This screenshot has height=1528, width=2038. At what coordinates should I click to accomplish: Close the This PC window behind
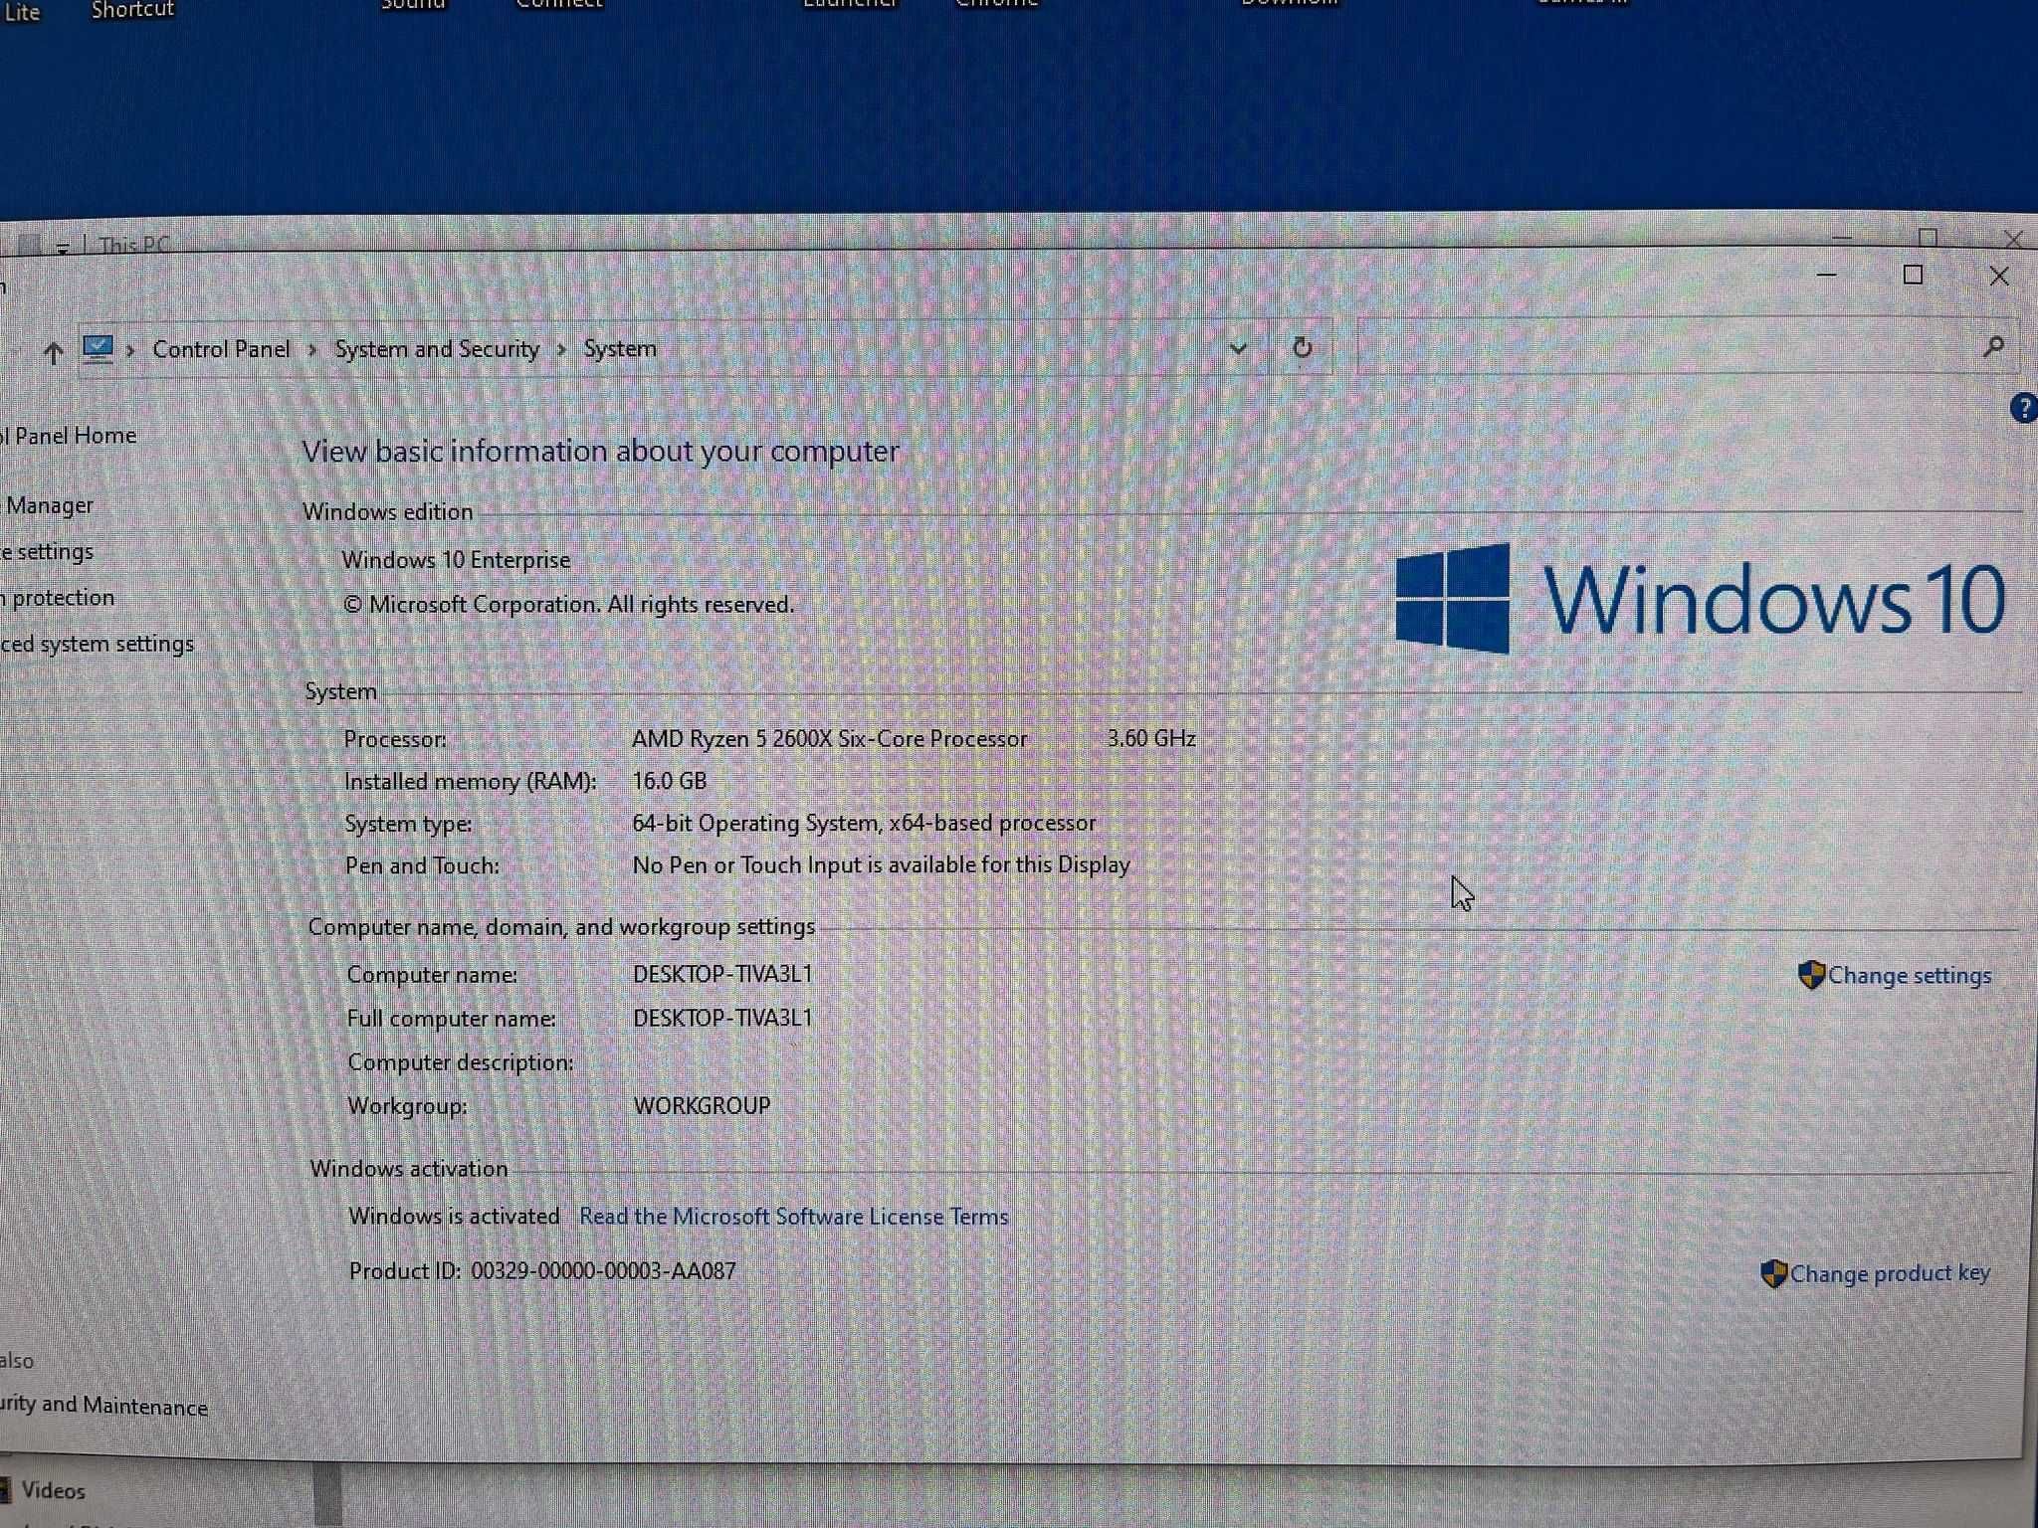coord(2013,240)
